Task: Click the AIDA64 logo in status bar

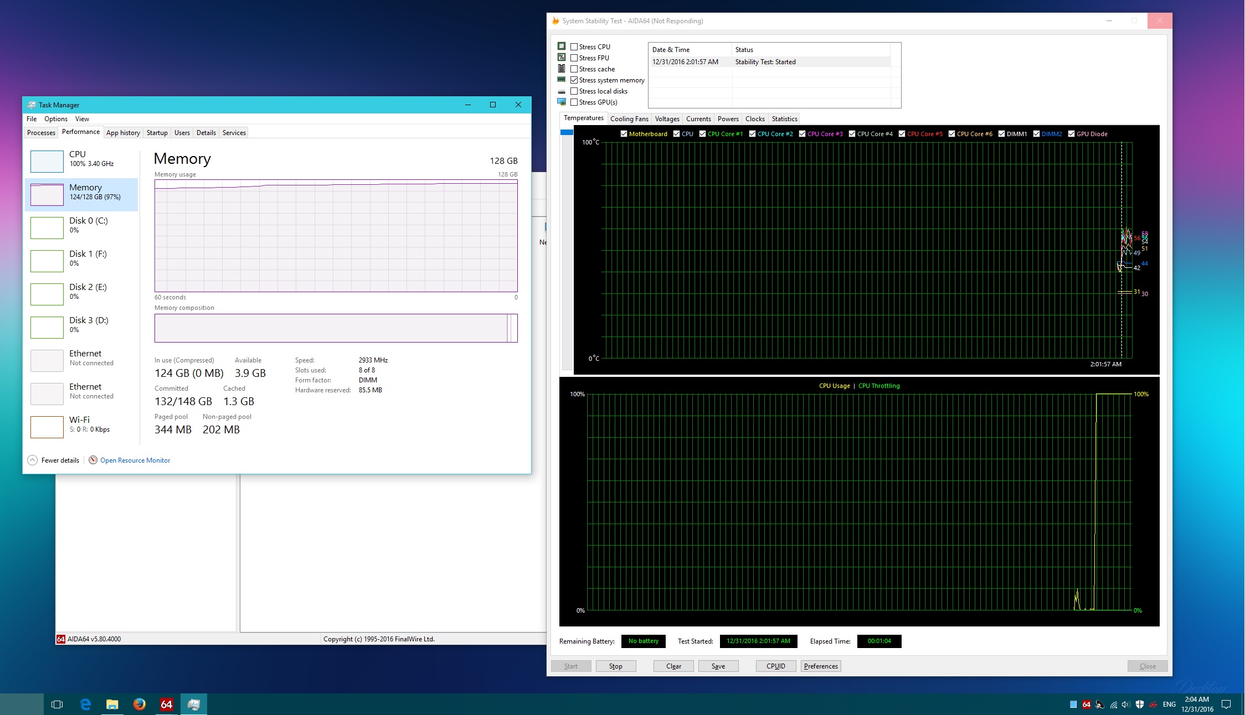Action: 61,639
